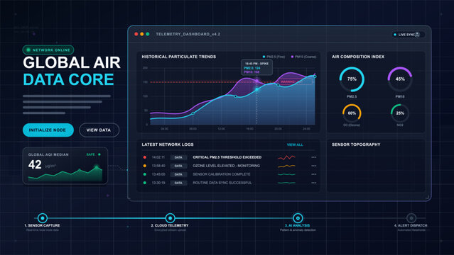Screen dimensions: 454x255
Task: Open more options for sensor calibration log
Action: click(313, 174)
